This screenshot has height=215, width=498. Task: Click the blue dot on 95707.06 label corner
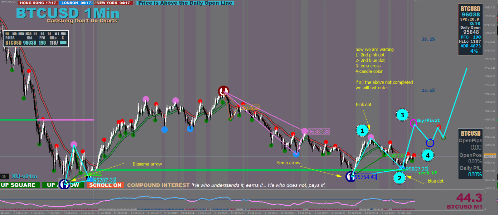(x=91, y=179)
